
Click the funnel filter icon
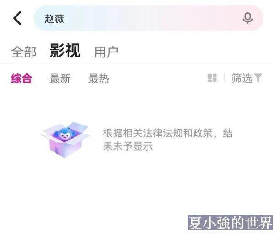258,78
